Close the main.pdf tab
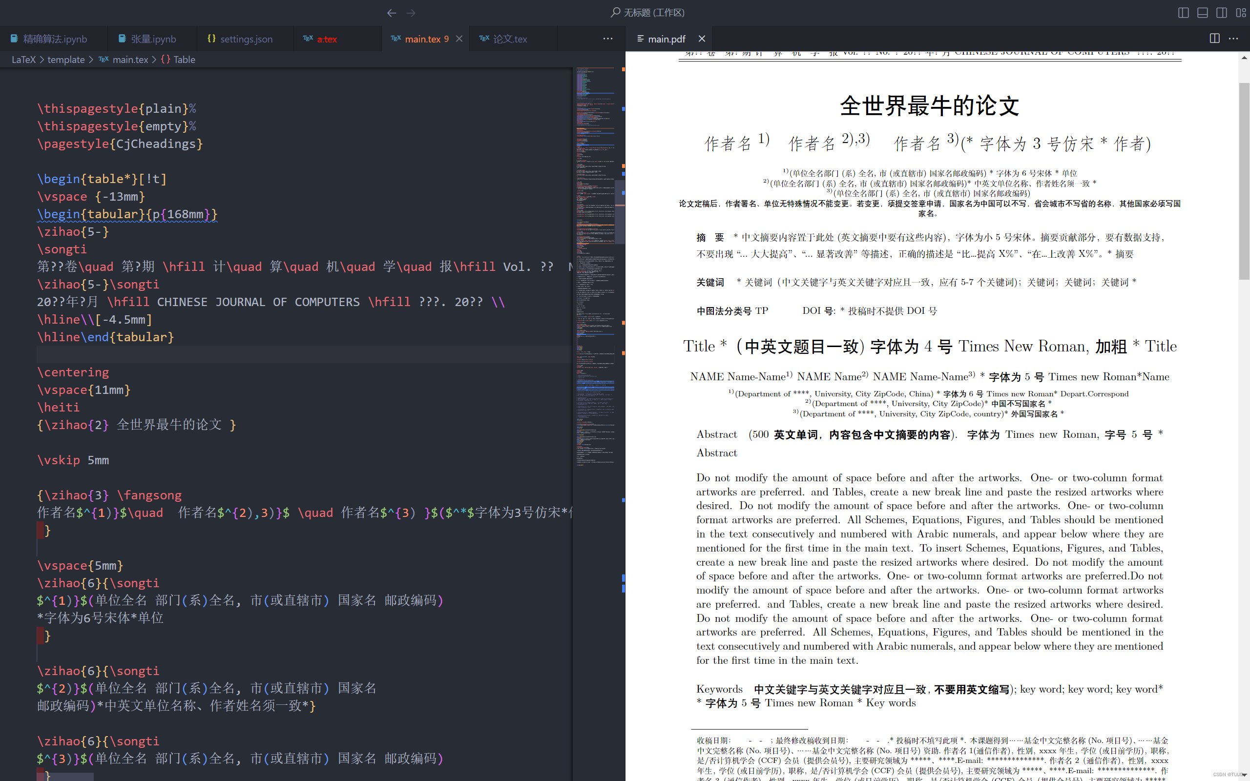The height and width of the screenshot is (781, 1250). coord(702,39)
